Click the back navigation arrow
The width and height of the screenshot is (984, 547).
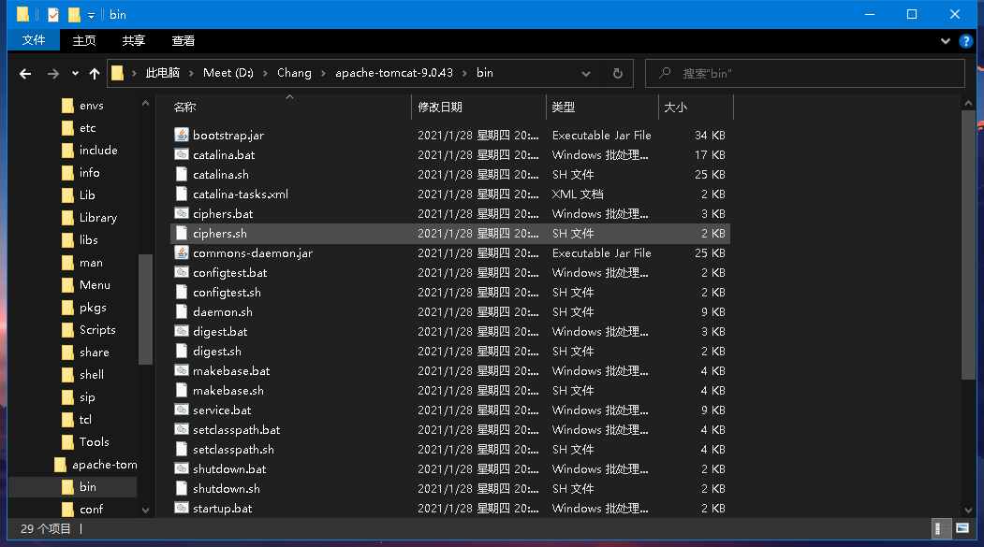click(24, 73)
